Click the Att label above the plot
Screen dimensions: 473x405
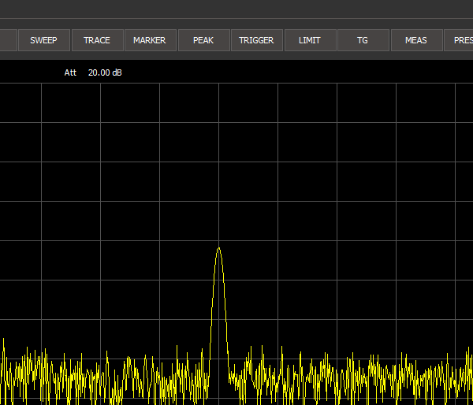pyautogui.click(x=70, y=72)
